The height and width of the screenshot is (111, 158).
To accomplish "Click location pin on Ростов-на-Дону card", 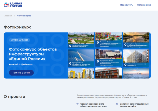I will coord(98,42).
